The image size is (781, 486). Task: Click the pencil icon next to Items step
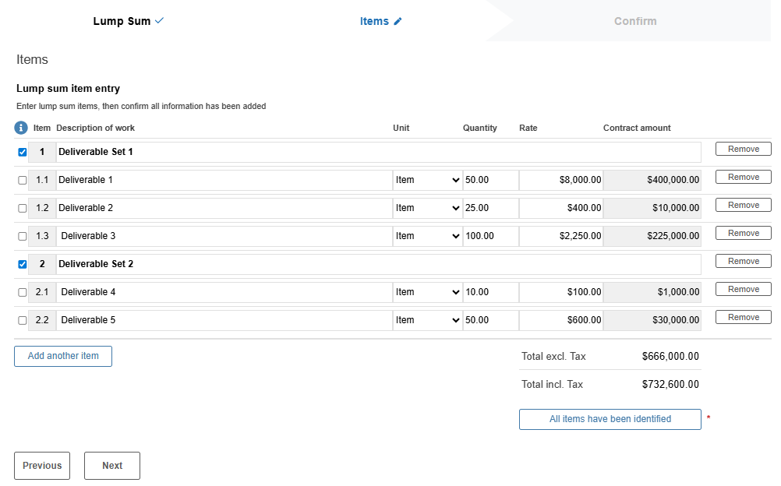pyautogui.click(x=398, y=21)
